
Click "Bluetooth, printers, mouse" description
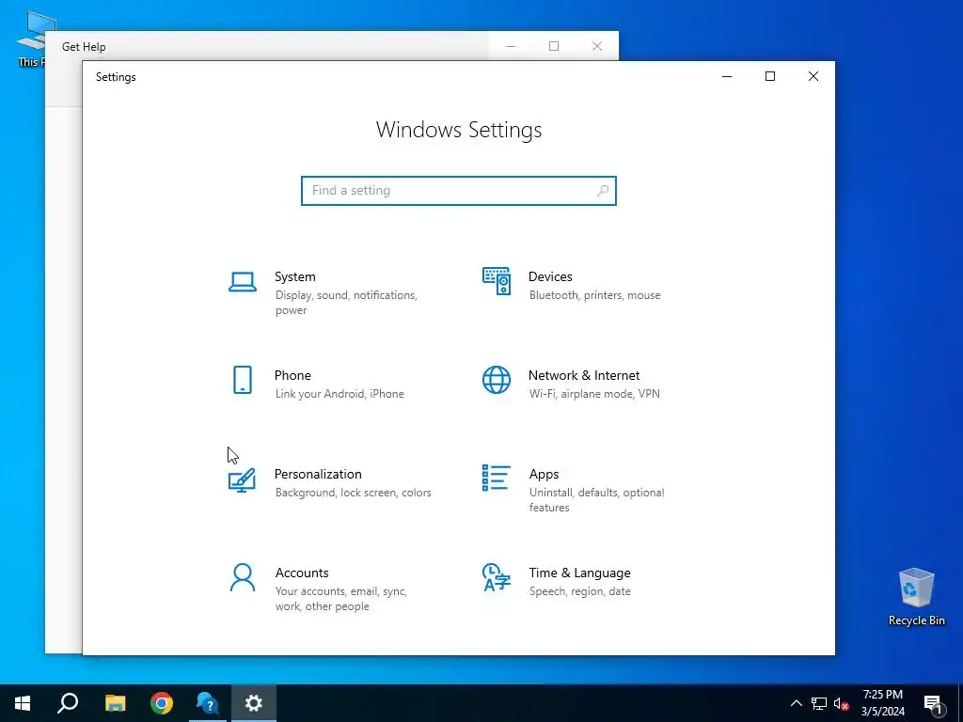click(595, 295)
